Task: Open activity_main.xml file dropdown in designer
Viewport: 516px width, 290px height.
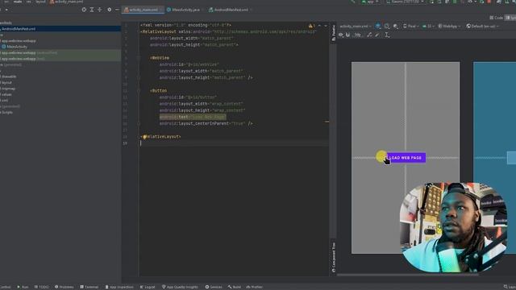Action: [x=356, y=27]
